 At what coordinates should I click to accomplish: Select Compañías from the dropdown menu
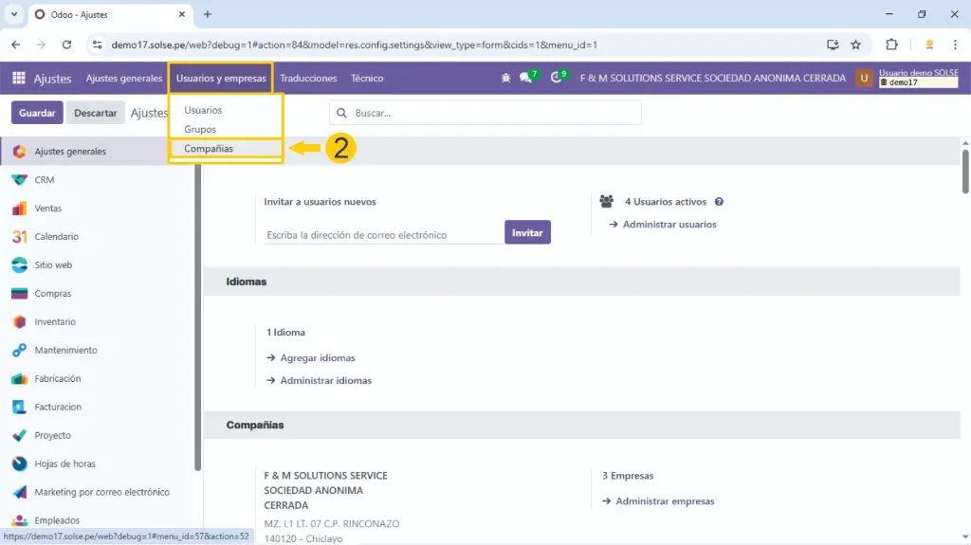[209, 149]
